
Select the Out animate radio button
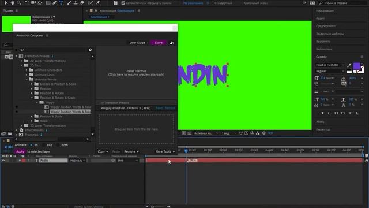click(x=44, y=145)
